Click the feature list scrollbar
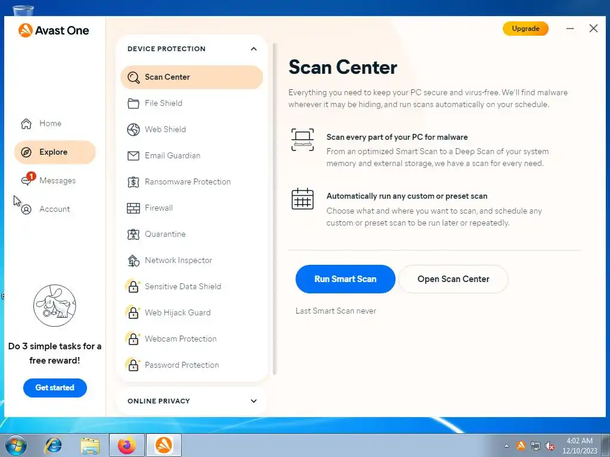The width and height of the screenshot is (610, 457). click(275, 209)
